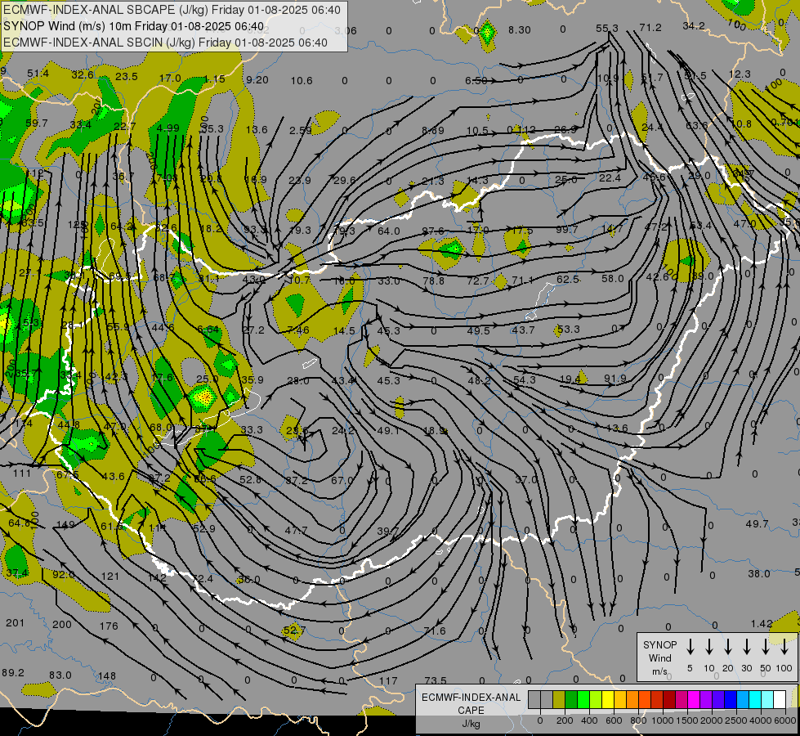This screenshot has height=736, width=800.
Task: Click the SYNOP Wind 10m title line
Action: coord(134,26)
